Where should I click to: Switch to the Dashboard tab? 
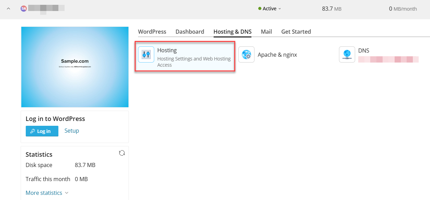click(x=190, y=32)
